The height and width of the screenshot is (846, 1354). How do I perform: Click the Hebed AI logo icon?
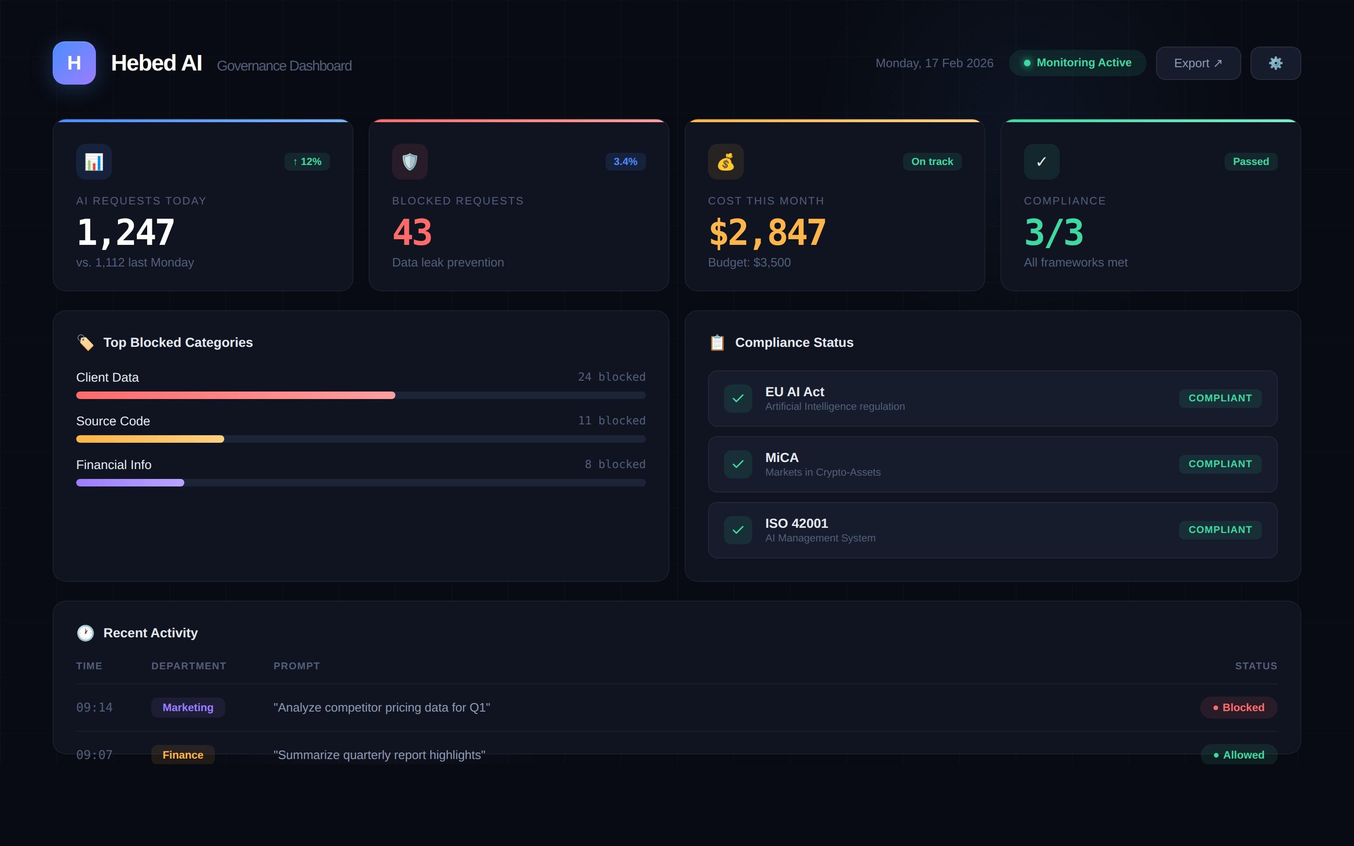pyautogui.click(x=74, y=63)
